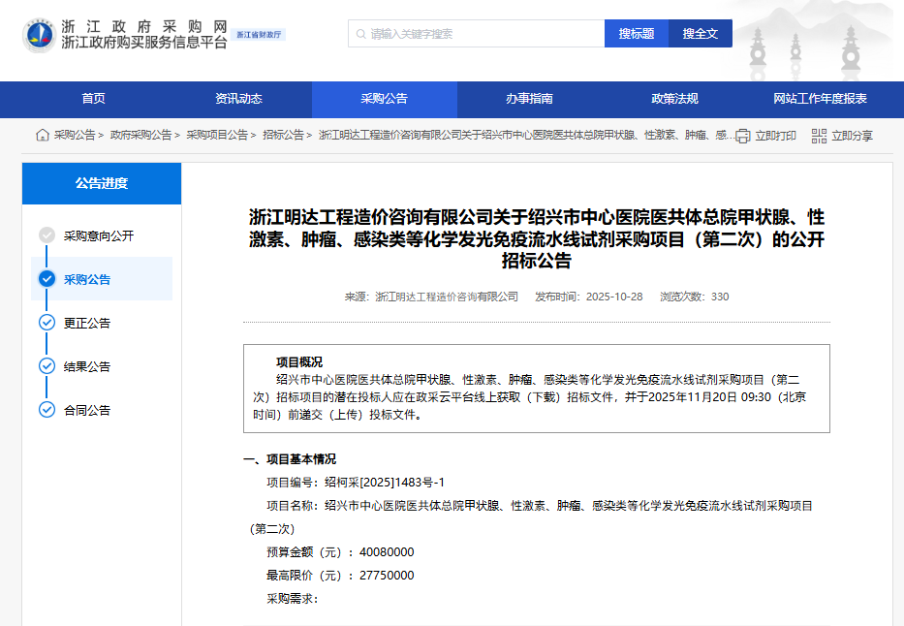
Task: Go to 政策法规 navigation item
Action: coord(674,99)
